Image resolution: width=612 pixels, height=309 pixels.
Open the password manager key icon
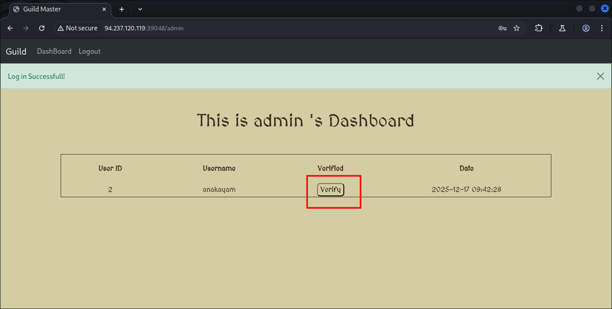click(x=502, y=28)
